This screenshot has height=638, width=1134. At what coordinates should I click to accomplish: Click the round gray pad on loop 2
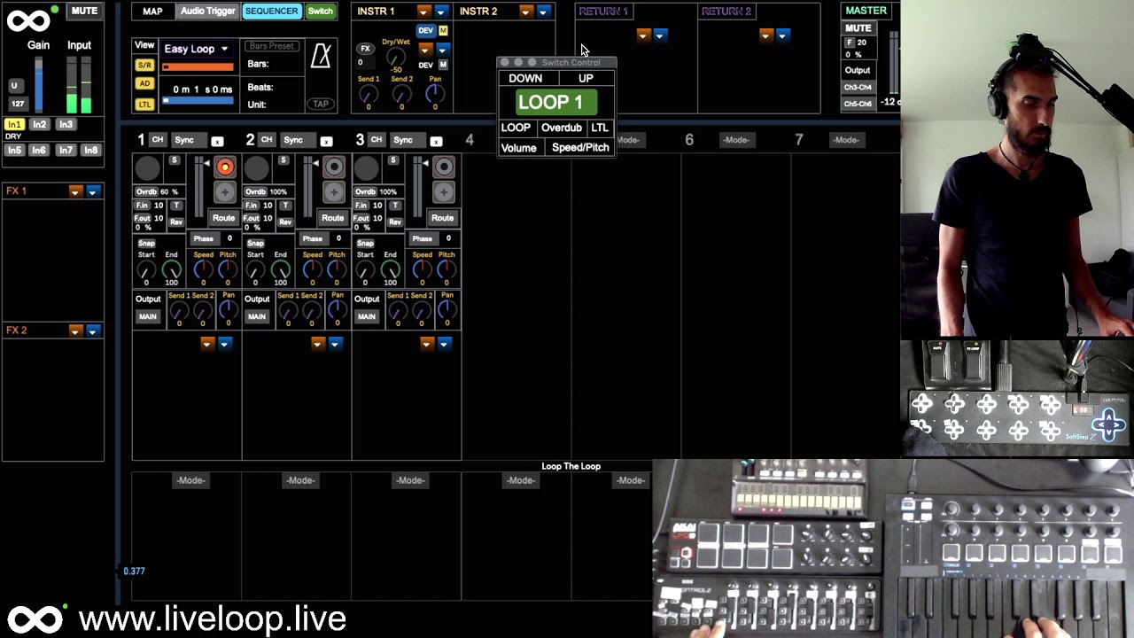coord(257,167)
